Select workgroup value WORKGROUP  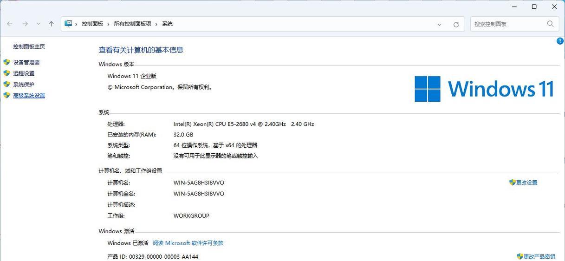(x=191, y=216)
